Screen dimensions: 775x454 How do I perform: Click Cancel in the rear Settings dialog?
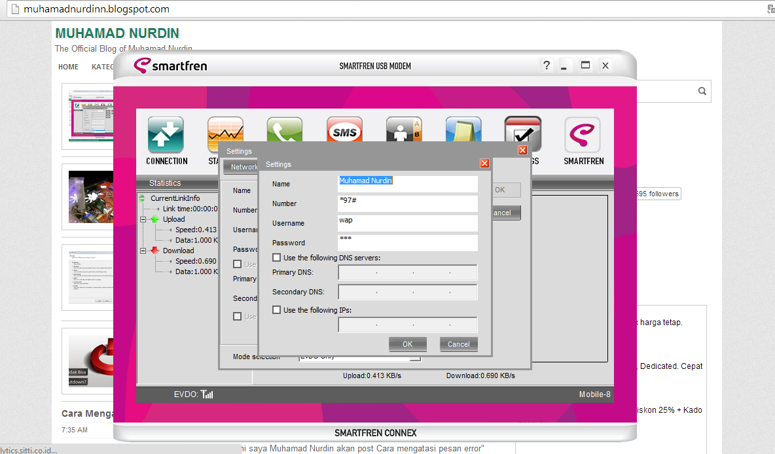tap(506, 213)
